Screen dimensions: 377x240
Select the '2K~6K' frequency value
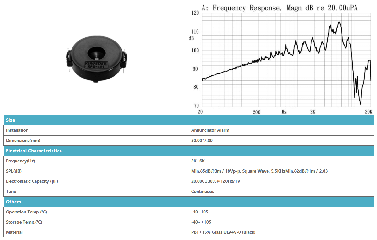point(198,161)
